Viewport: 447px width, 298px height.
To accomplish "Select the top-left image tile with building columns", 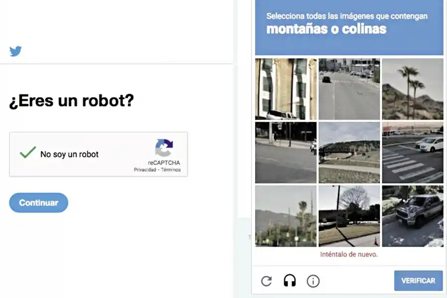I will coord(285,89).
